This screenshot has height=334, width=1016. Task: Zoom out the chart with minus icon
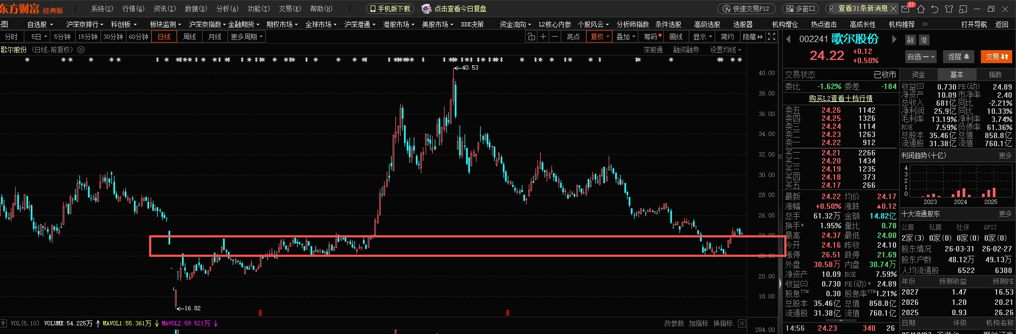554,37
